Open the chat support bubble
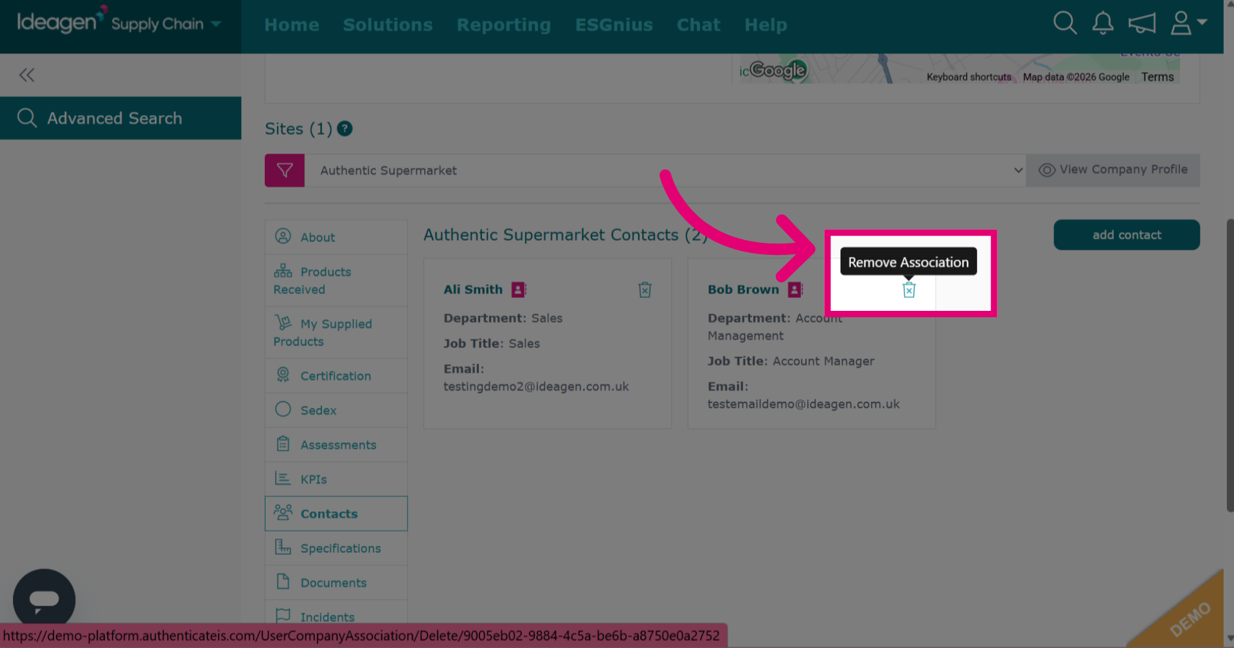 click(x=44, y=600)
